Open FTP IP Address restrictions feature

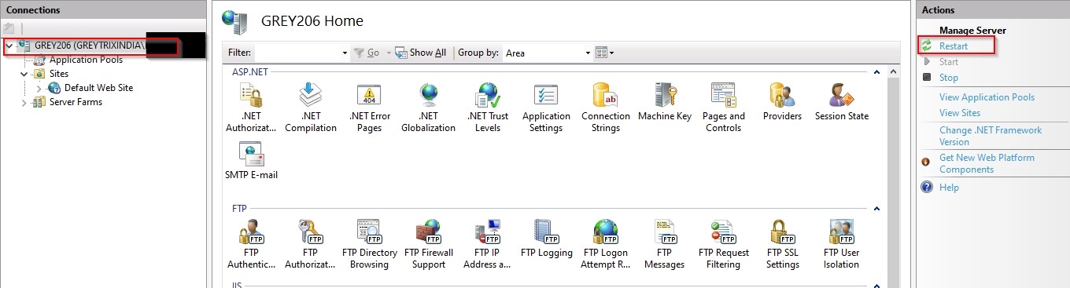487,245
